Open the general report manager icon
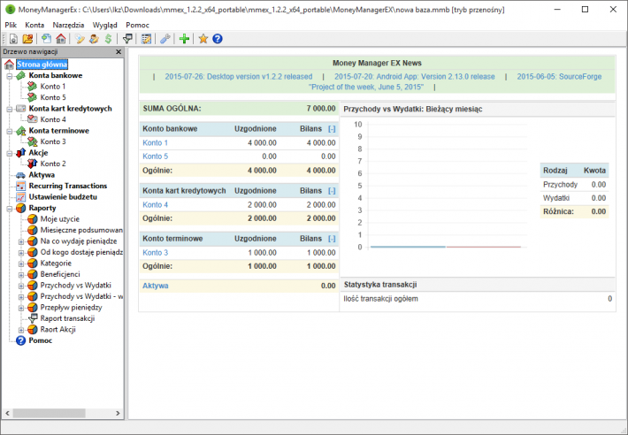Viewport: 628px width, 435px height. (x=146, y=39)
